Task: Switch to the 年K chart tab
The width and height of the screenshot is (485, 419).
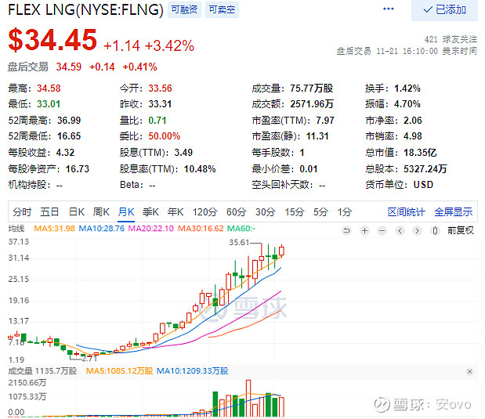Action: [176, 212]
